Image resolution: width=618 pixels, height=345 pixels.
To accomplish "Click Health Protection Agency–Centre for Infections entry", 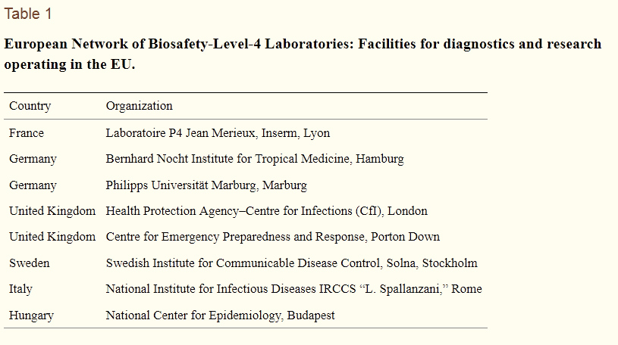I will click(x=266, y=211).
